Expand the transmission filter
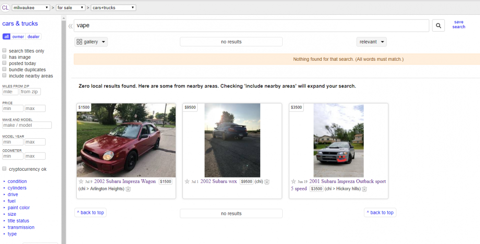This screenshot has width=480, height=244. click(x=21, y=227)
